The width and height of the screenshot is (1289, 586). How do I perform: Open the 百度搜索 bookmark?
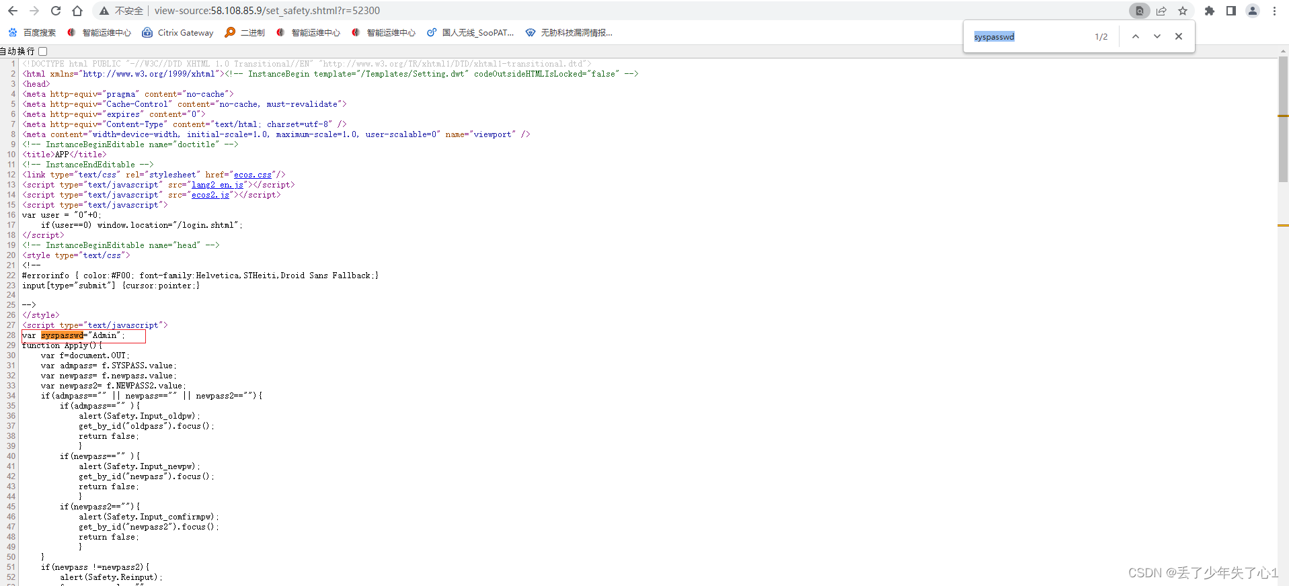[x=32, y=32]
